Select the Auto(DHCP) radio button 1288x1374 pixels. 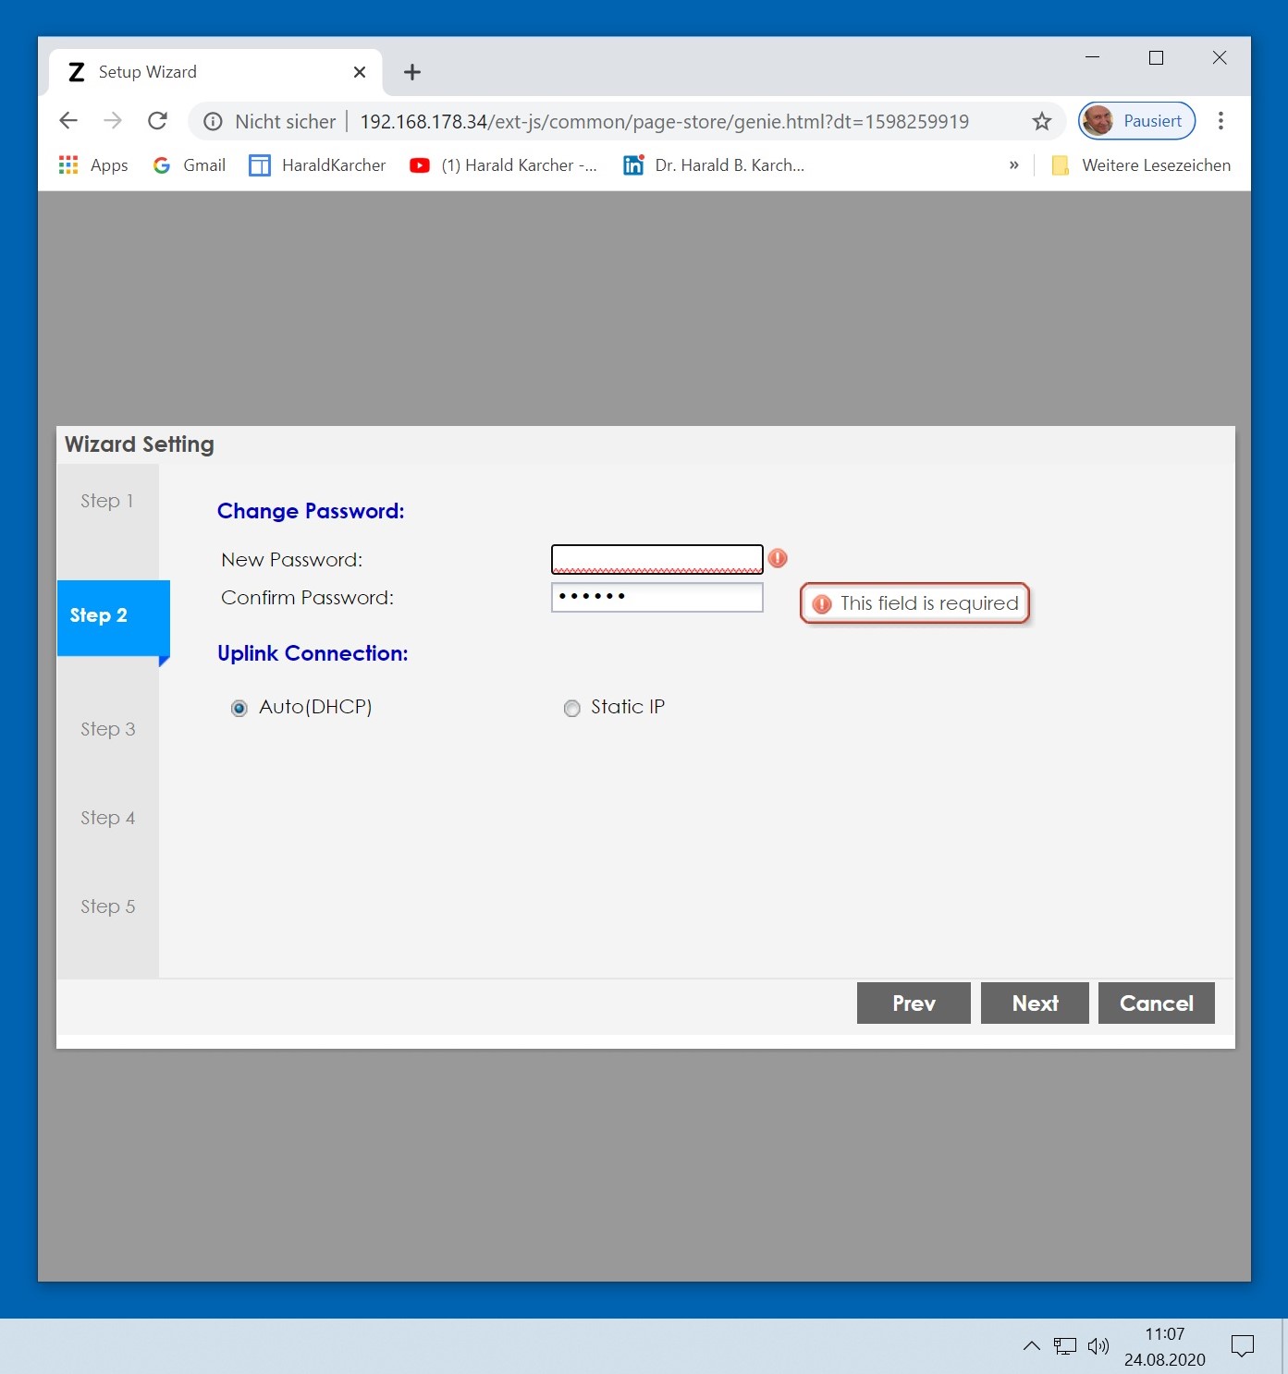(239, 709)
